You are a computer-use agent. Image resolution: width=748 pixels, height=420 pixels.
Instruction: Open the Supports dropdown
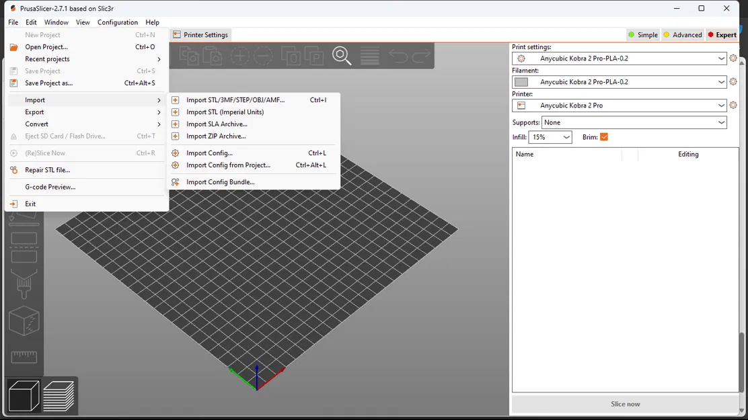634,122
